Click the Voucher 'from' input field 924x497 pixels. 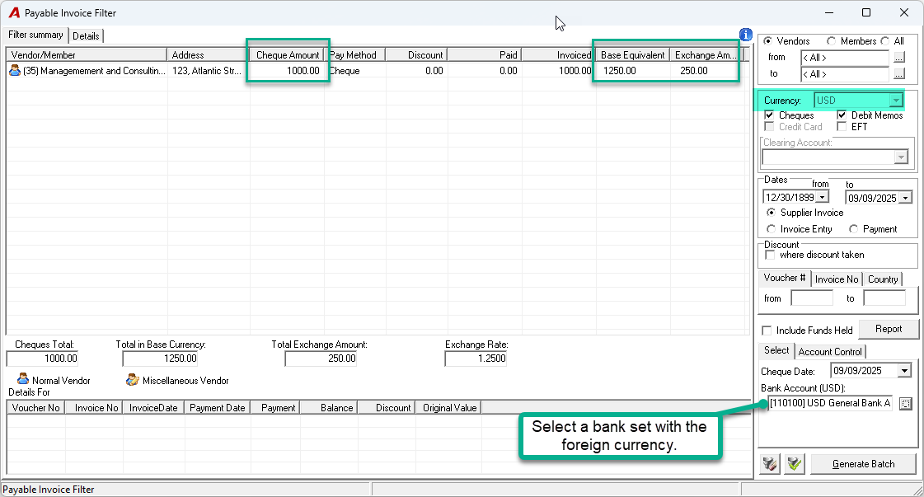click(812, 298)
